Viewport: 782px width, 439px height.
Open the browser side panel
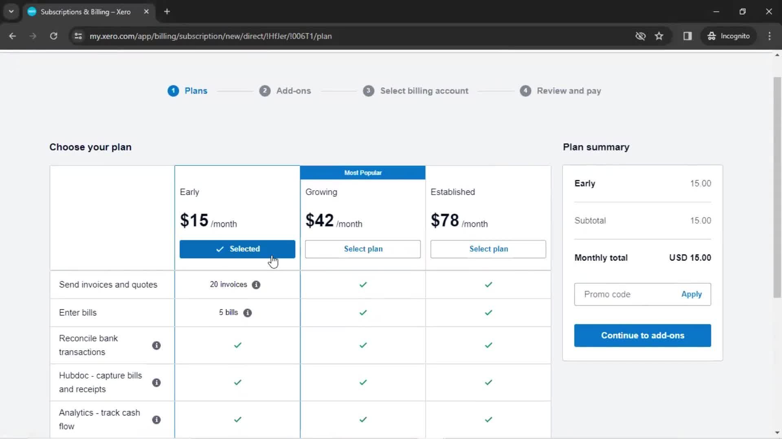[688, 36]
